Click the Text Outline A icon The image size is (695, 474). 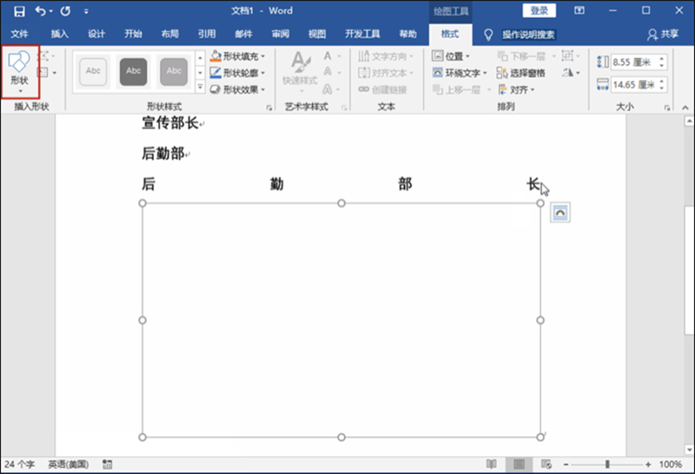tap(328, 72)
